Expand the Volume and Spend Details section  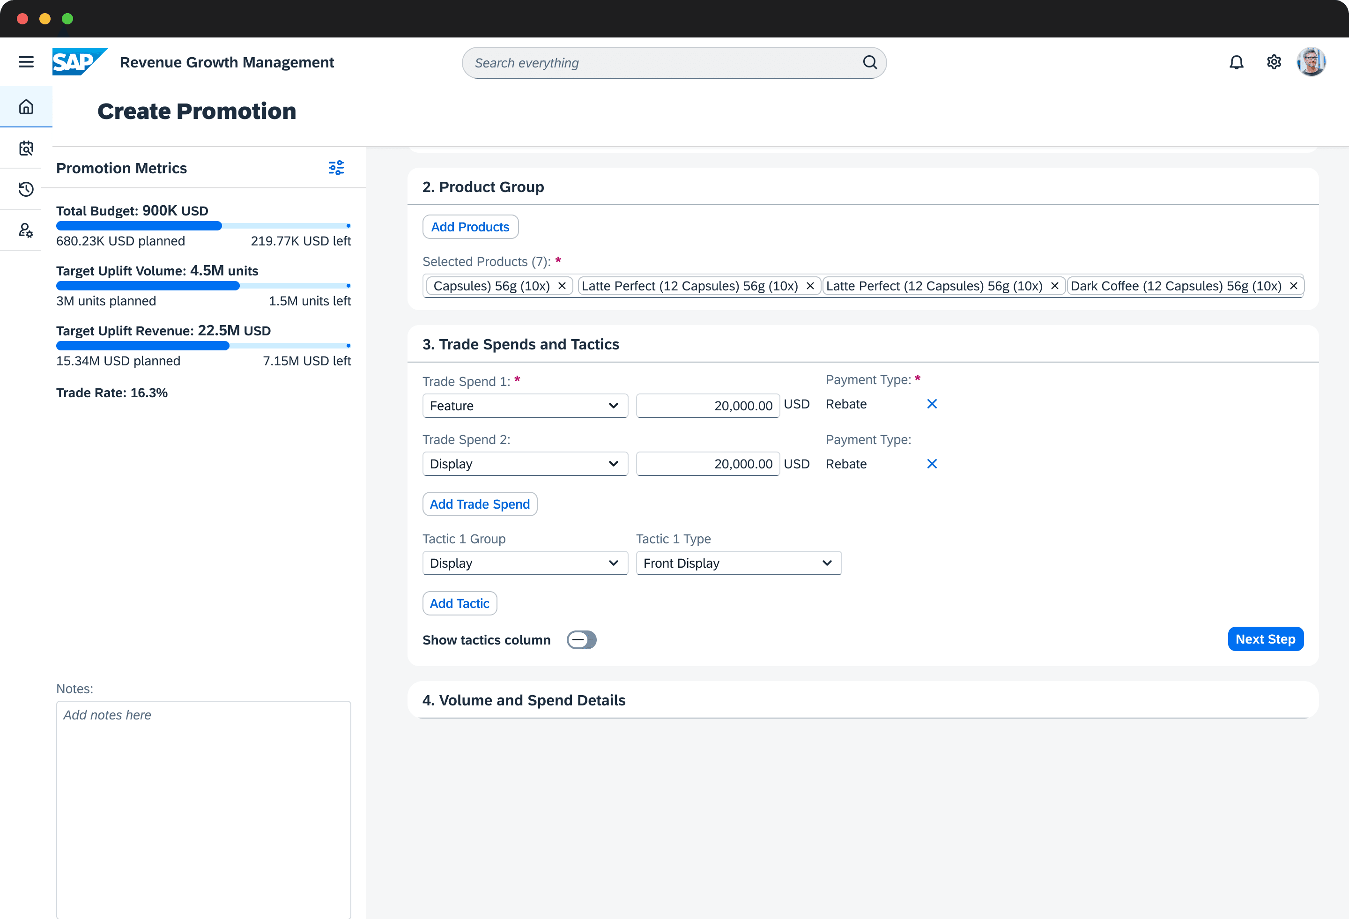863,700
